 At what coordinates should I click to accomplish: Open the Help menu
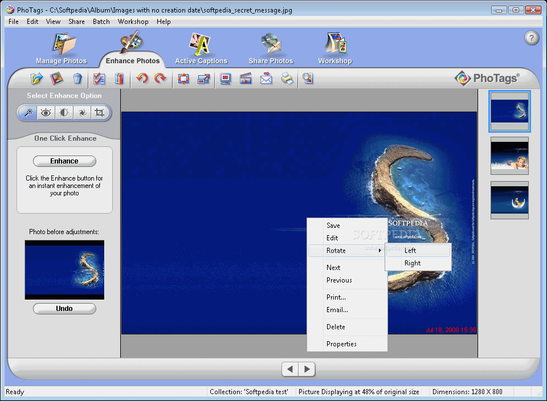tap(164, 22)
